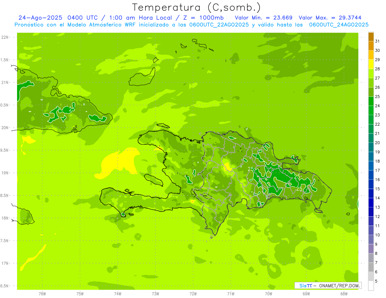The image size is (386, 298).
Task: Click the 'ONAMET/REP.DOM.' credit label
Action: coord(339,285)
